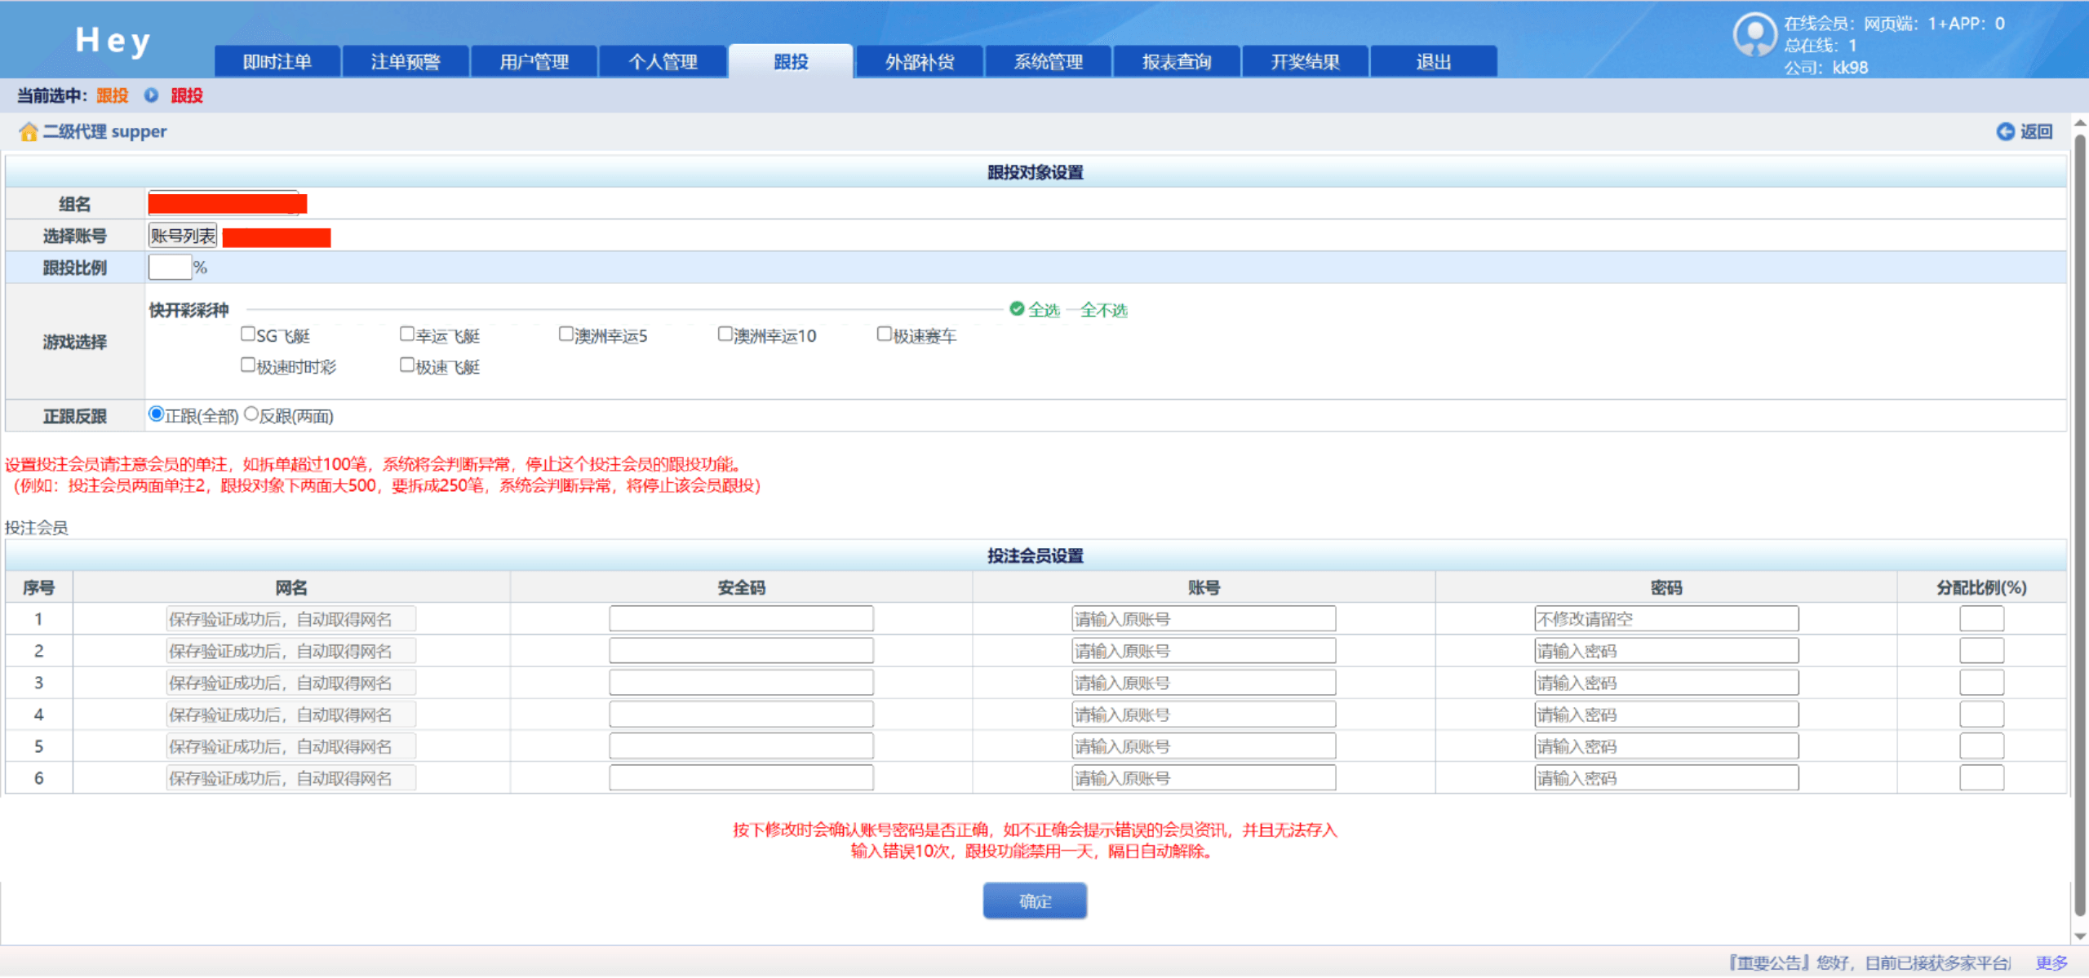Image resolution: width=2089 pixels, height=978 pixels.
Task: Select the 反跟(两面) radio option
Action: pos(251,414)
